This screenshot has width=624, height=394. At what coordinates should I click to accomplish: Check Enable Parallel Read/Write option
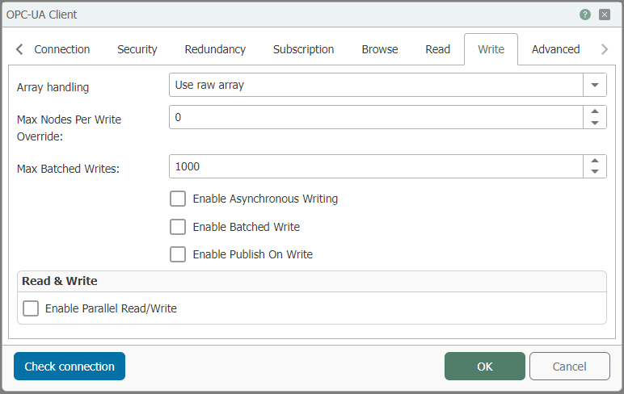click(x=31, y=308)
